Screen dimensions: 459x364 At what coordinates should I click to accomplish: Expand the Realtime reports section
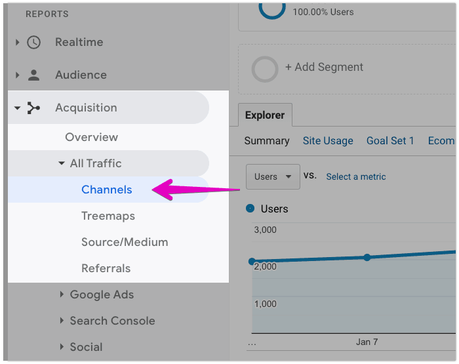pyautogui.click(x=17, y=42)
